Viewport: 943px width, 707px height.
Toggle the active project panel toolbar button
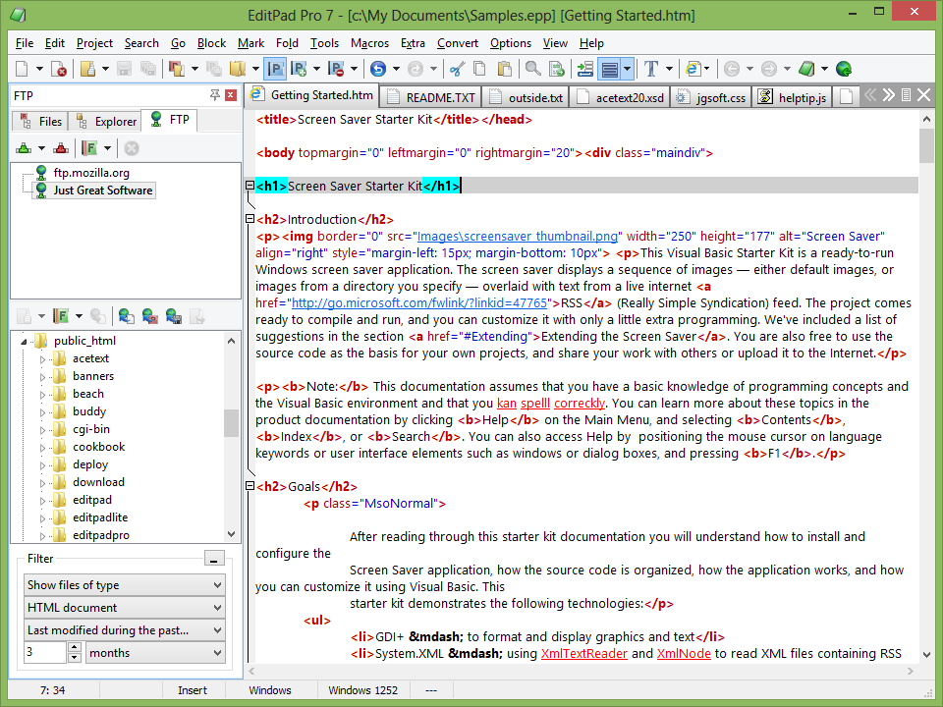(275, 69)
